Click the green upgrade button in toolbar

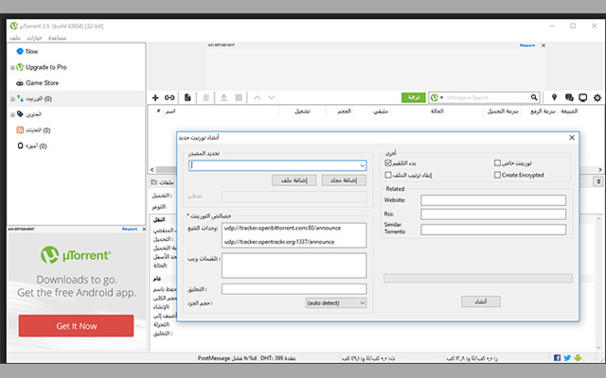click(412, 97)
